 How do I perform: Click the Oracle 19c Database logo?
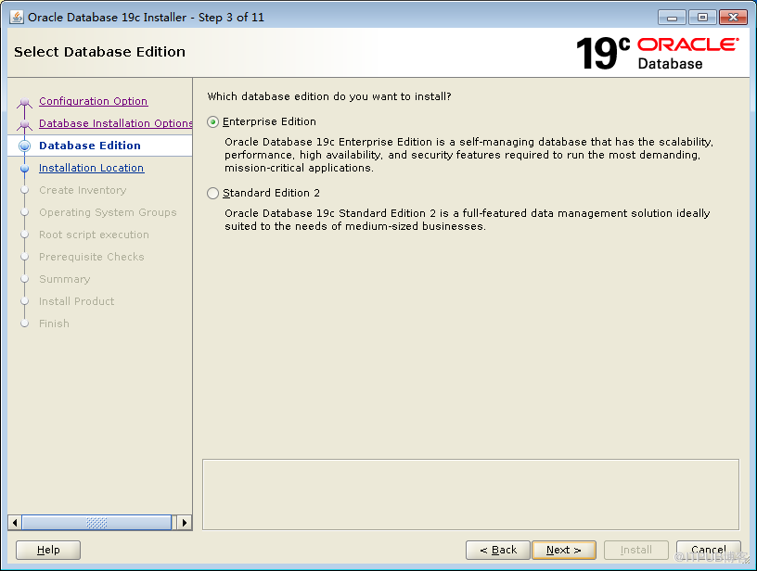pyautogui.click(x=657, y=53)
